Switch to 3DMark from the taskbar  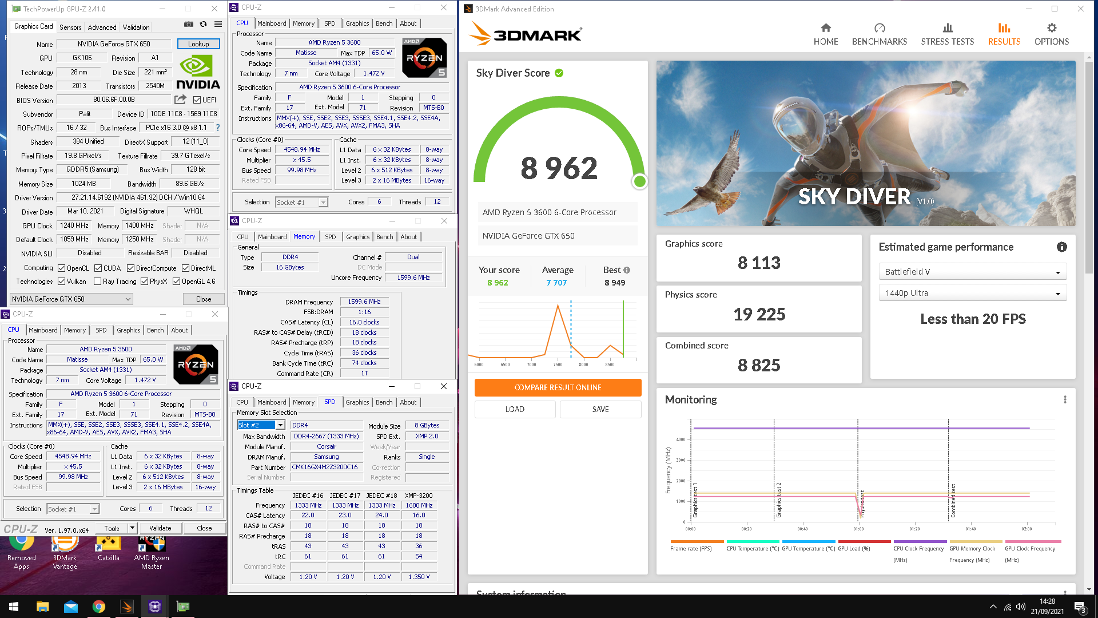pyautogui.click(x=127, y=607)
